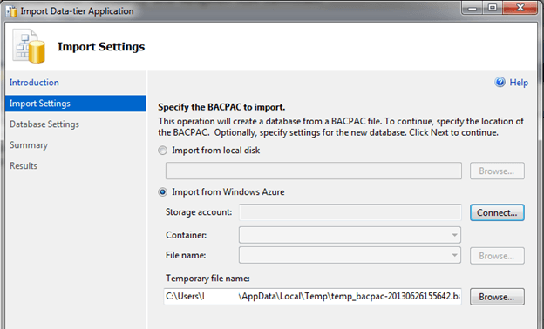544x329 pixels.
Task: Select the Results step
Action: [24, 165]
